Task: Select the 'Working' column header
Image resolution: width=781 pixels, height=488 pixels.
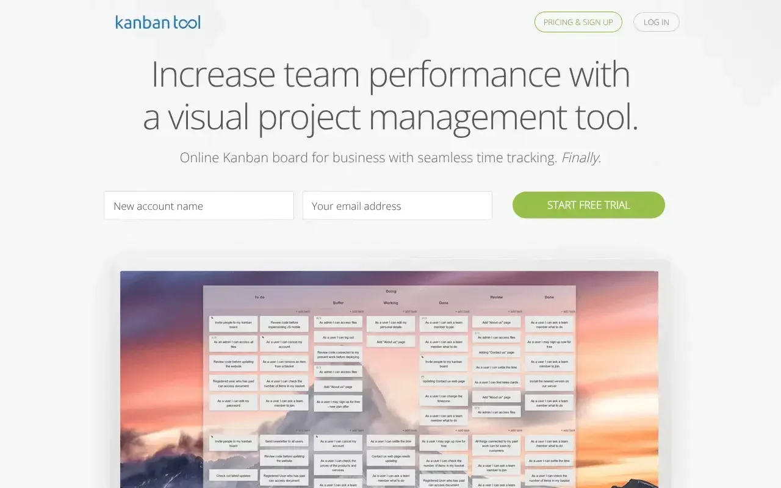Action: (390, 303)
